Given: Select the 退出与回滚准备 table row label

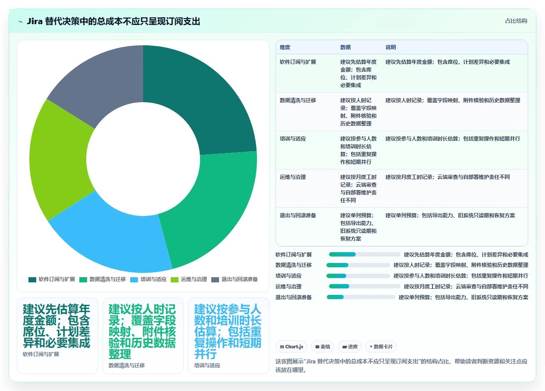Looking at the screenshot, I should click(298, 216).
